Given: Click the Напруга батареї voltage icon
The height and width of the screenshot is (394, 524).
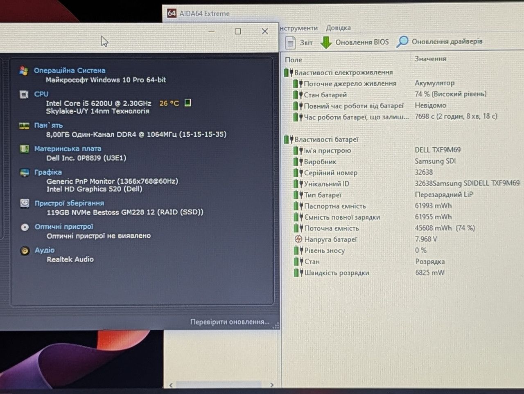Looking at the screenshot, I should [298, 239].
